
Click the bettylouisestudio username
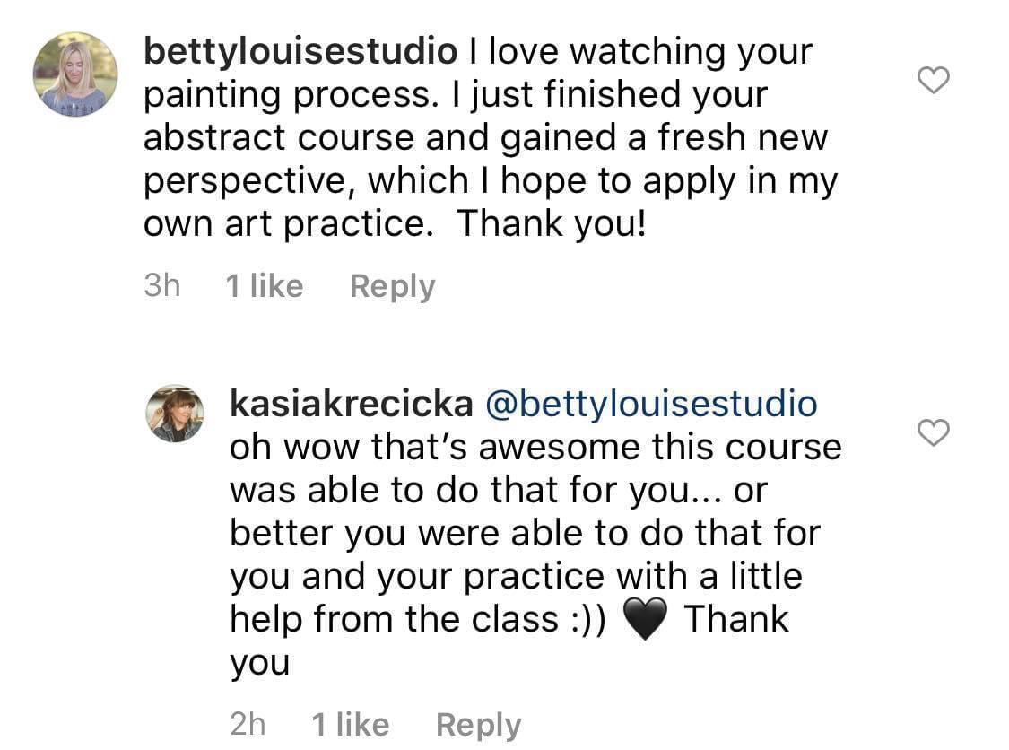pyautogui.click(x=300, y=52)
